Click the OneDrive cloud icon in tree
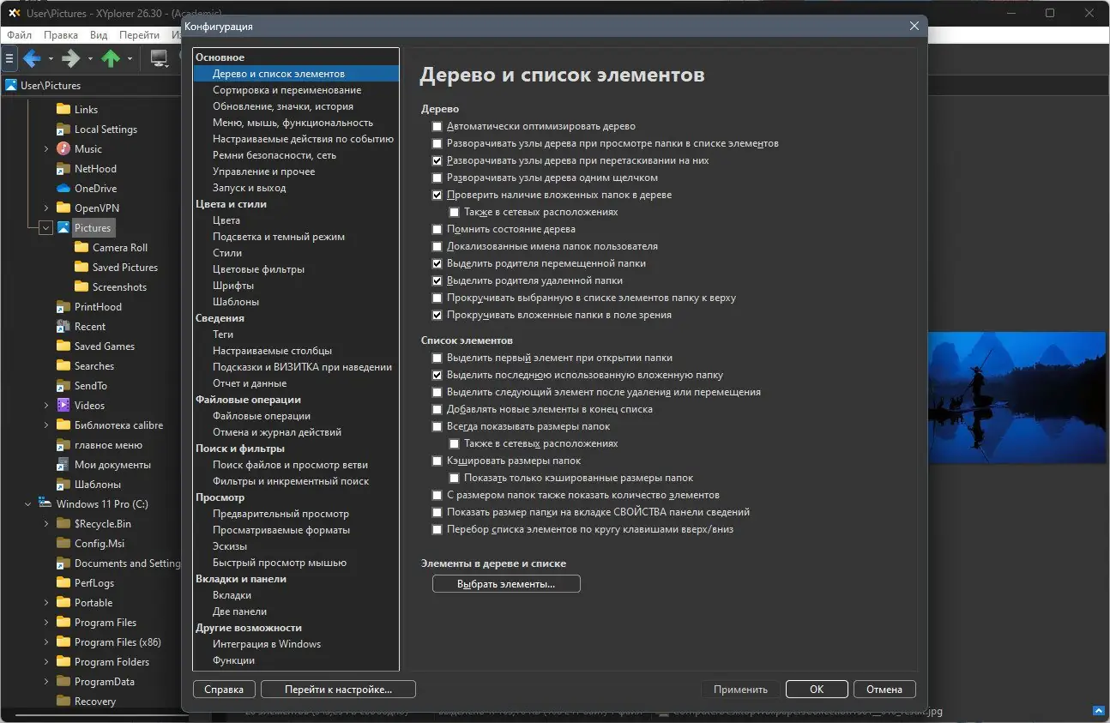The image size is (1110, 723). (63, 189)
